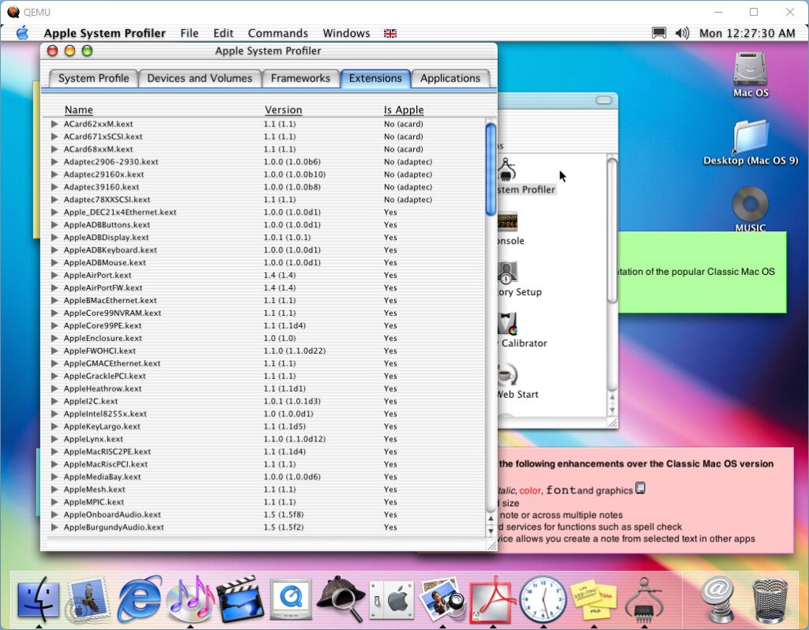Open System Preferences from the dock
This screenshot has height=630, width=809.
click(x=392, y=599)
